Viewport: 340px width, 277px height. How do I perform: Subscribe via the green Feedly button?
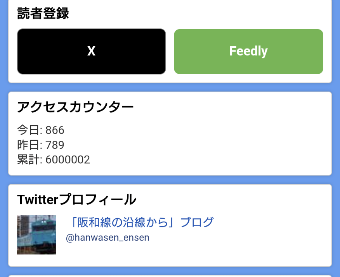click(248, 51)
